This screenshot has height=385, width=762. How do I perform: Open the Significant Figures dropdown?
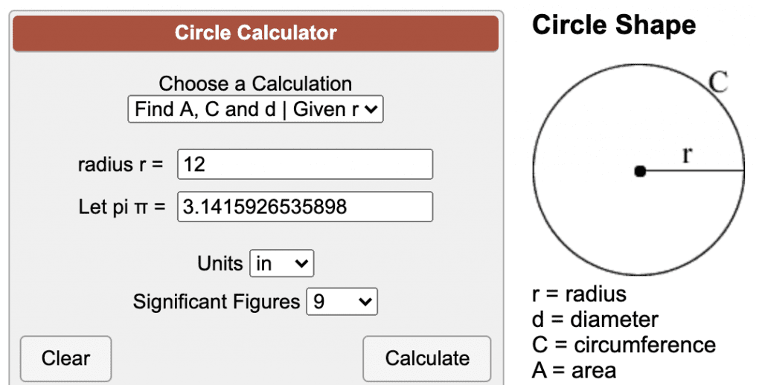click(342, 302)
